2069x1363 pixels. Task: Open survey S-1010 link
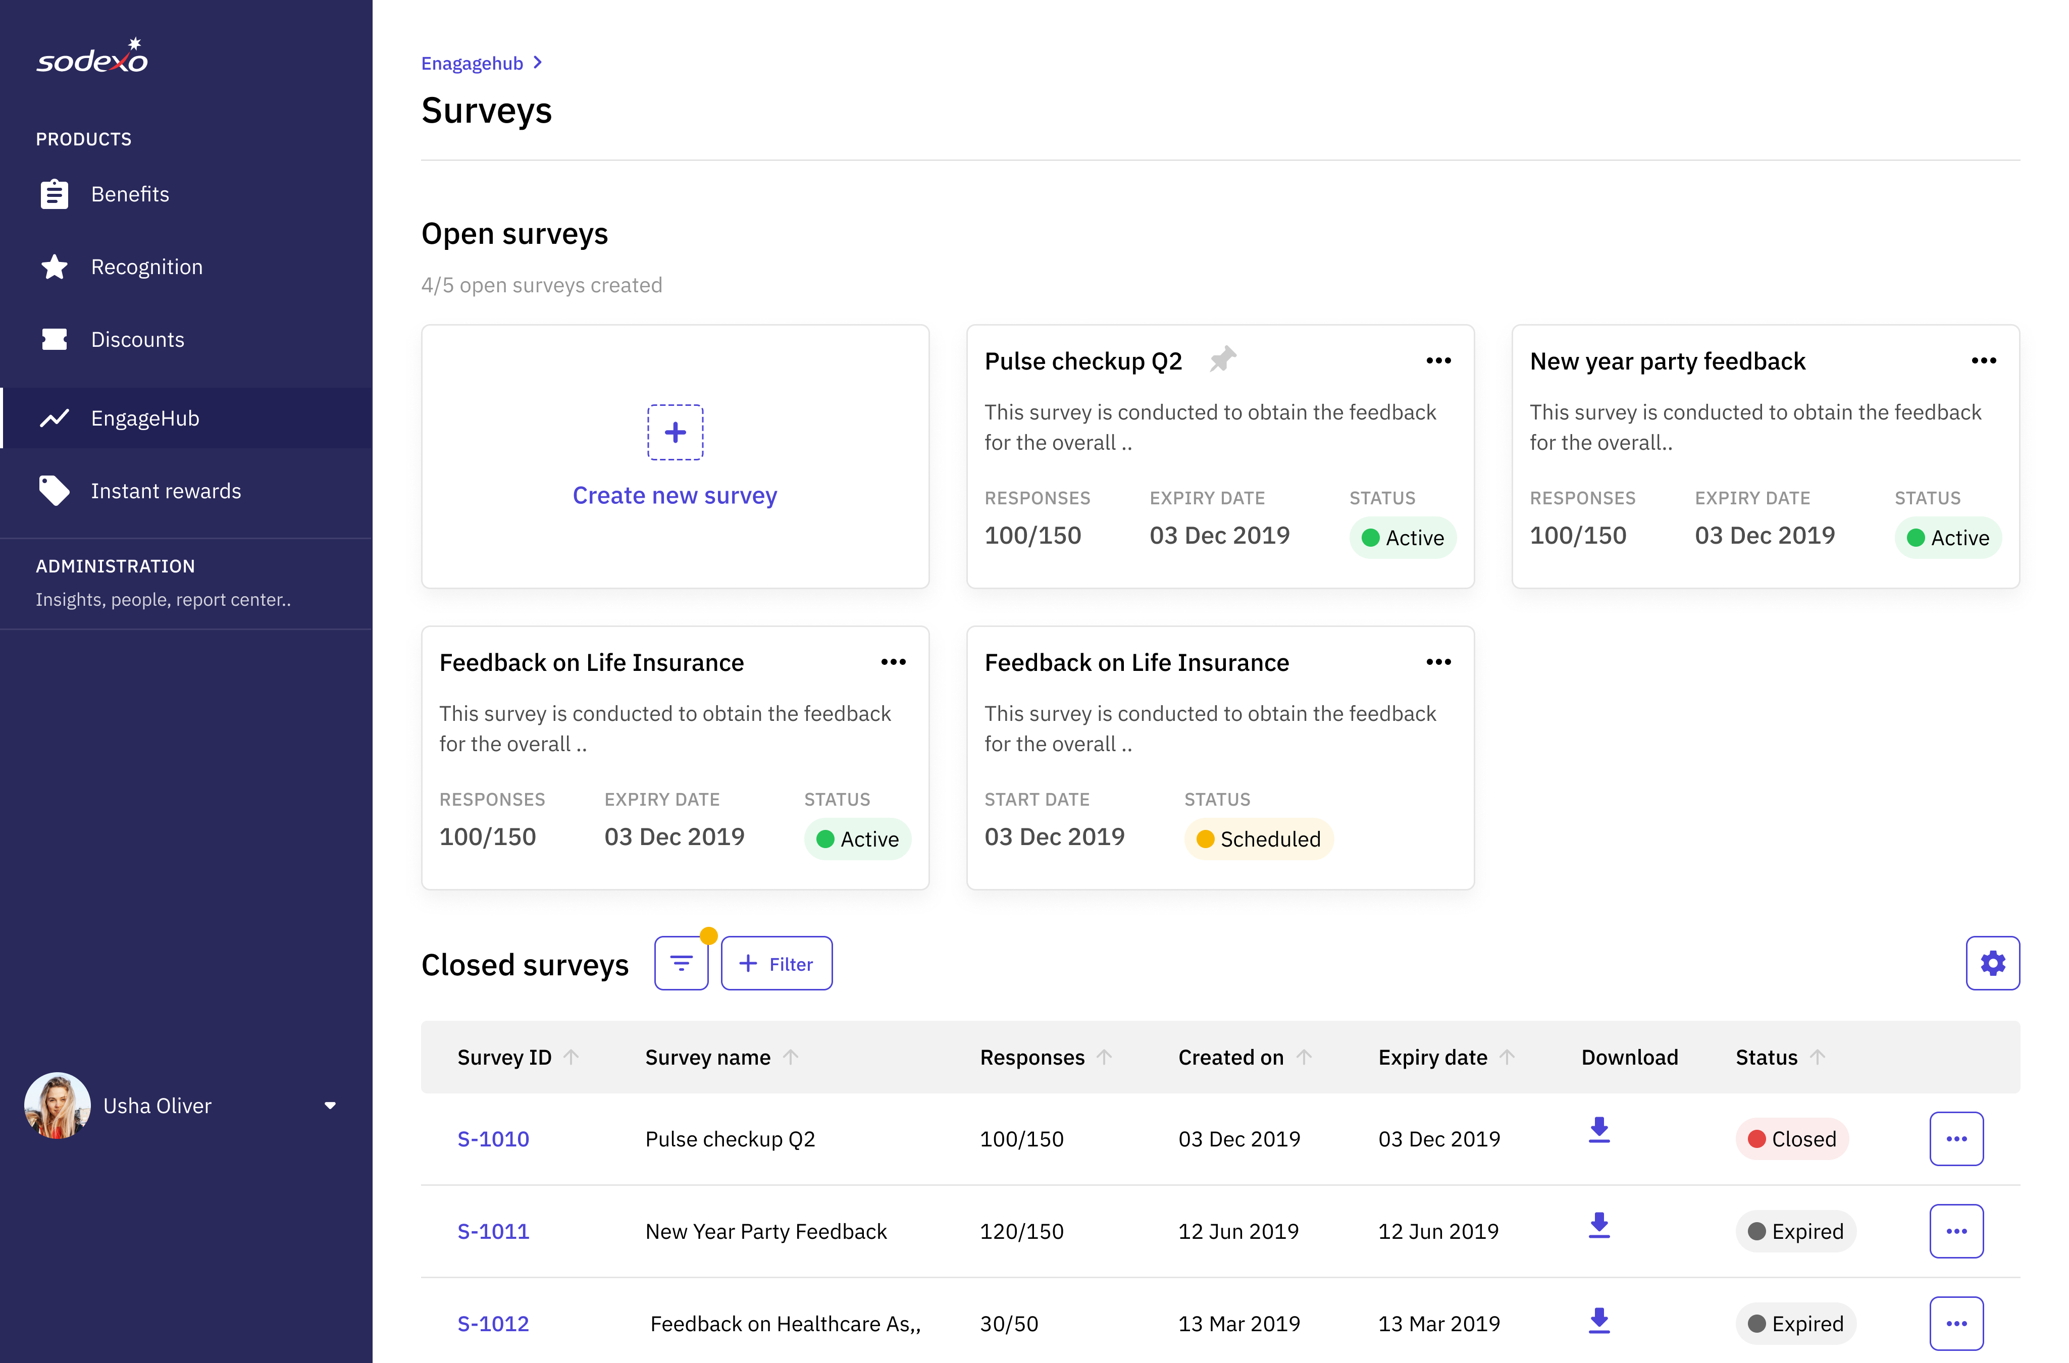tap(493, 1139)
